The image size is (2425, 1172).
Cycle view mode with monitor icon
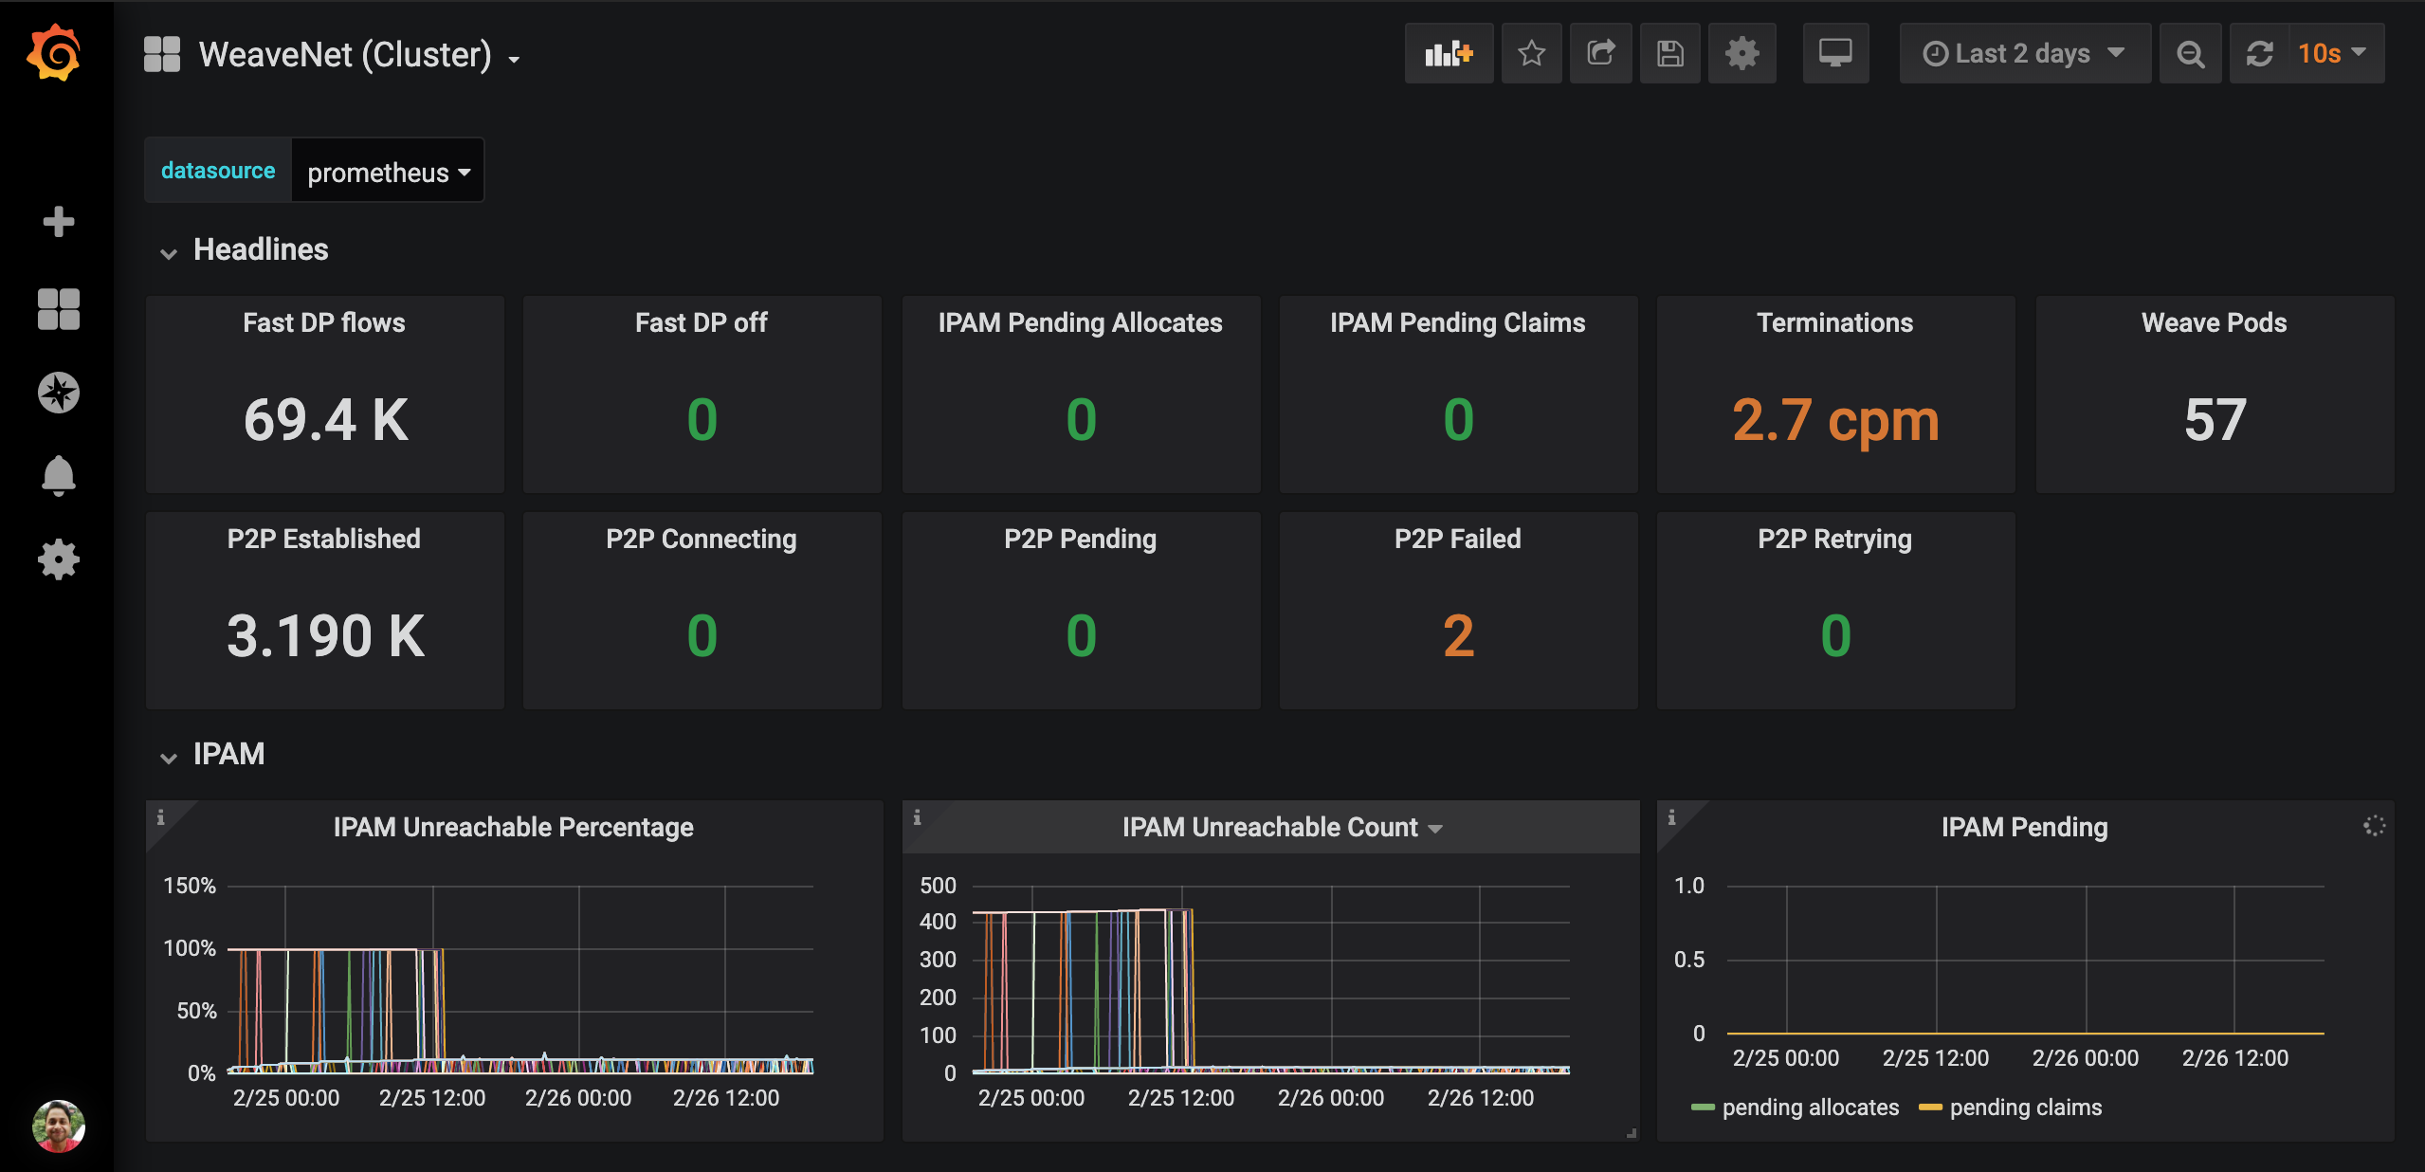1834,54
